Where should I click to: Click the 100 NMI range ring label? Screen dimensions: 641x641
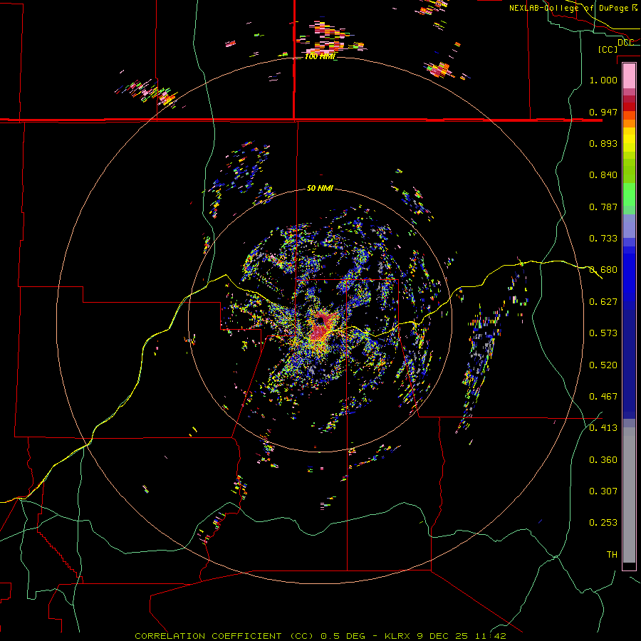tap(320, 56)
